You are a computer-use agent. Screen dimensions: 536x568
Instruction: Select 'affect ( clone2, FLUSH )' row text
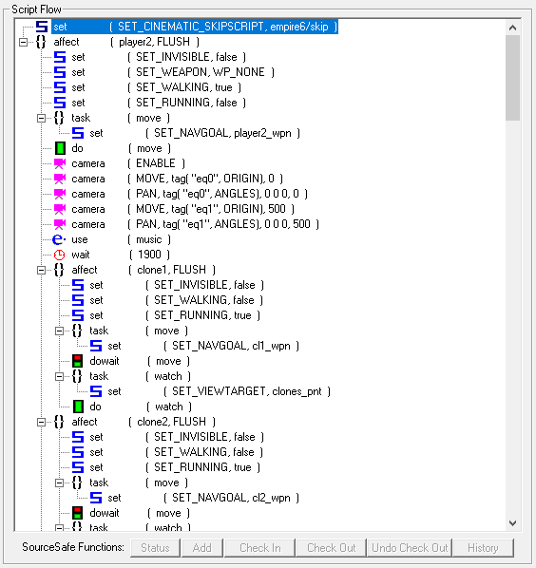tap(144, 422)
